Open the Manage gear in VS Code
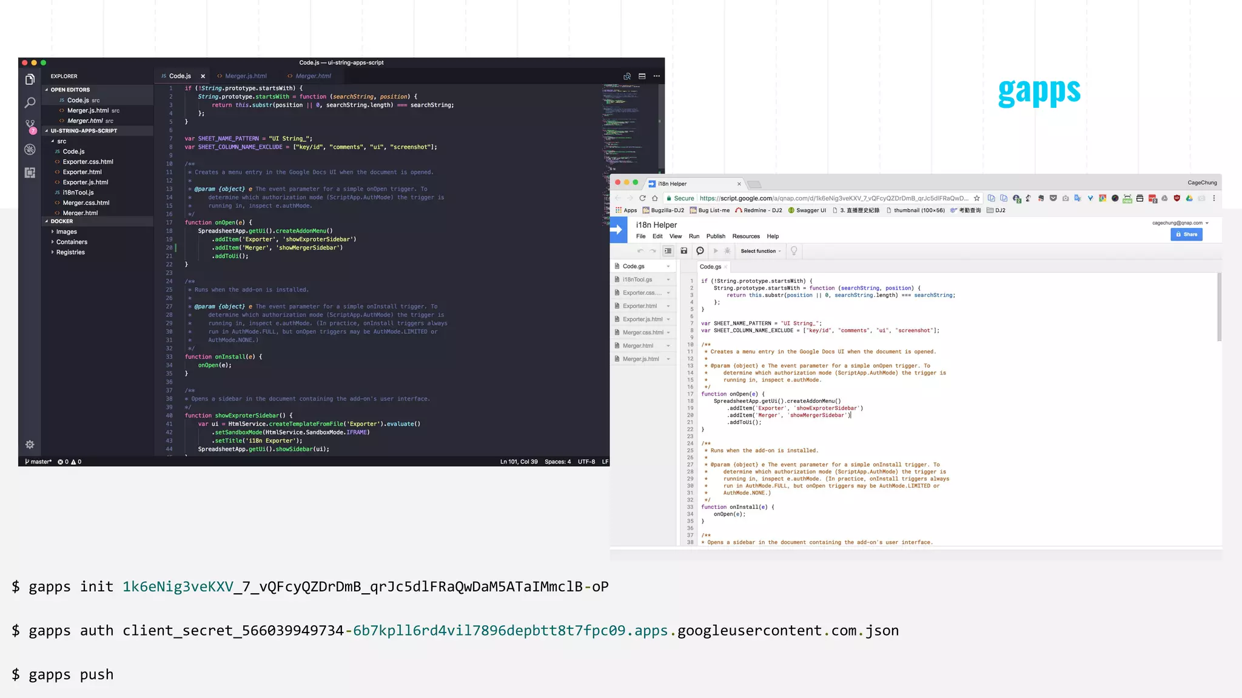 click(x=30, y=445)
